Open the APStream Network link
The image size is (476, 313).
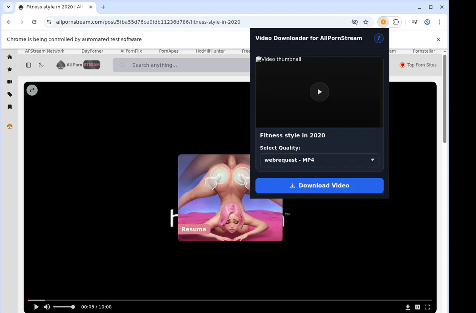coord(44,51)
